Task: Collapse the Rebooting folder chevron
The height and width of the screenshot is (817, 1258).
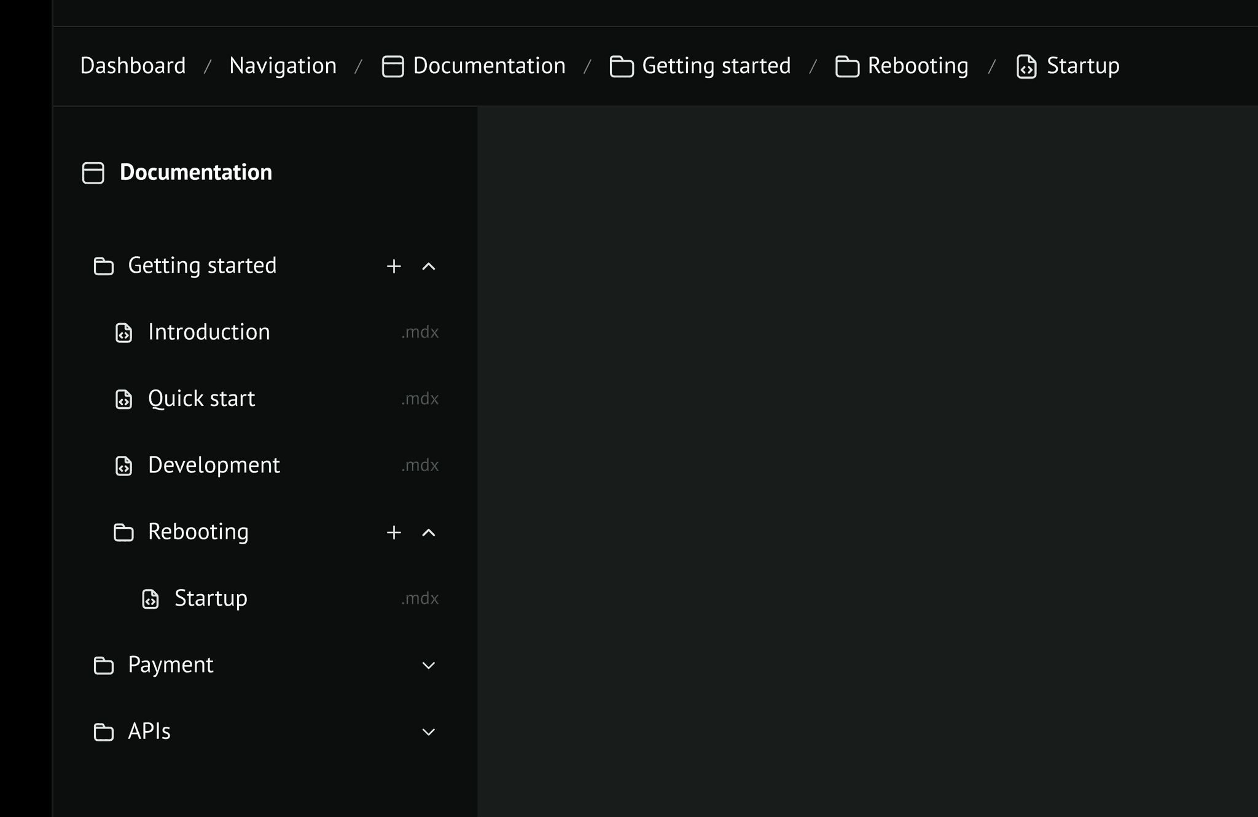Action: (429, 532)
